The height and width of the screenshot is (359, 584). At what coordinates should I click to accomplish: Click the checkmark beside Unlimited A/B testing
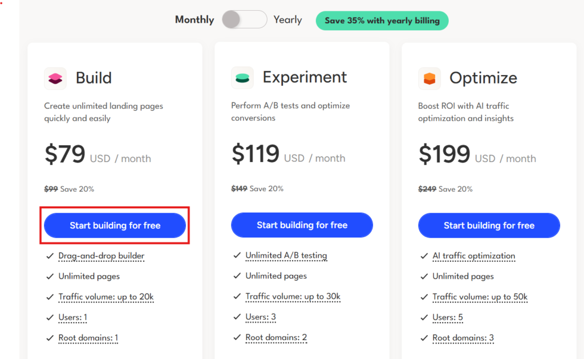(x=237, y=256)
